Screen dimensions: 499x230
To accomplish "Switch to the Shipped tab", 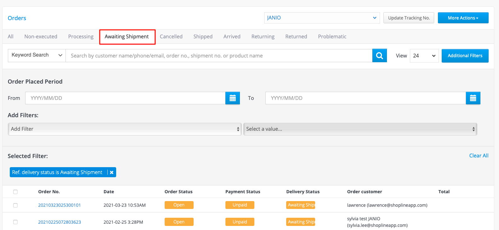I will click(203, 36).
